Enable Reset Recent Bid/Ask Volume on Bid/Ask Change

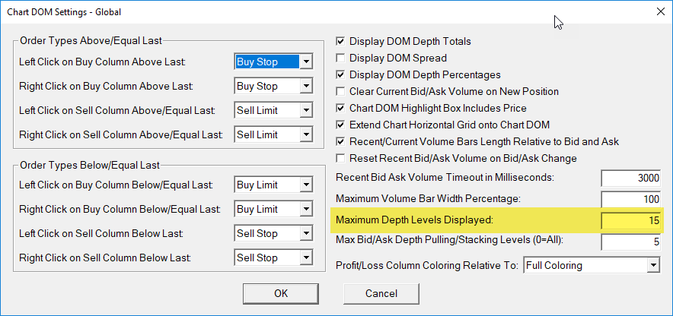tap(340, 158)
